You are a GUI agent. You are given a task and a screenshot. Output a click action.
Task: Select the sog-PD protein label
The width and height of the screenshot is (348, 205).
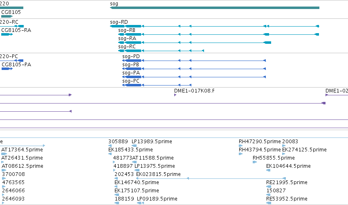pyautogui.click(x=131, y=56)
